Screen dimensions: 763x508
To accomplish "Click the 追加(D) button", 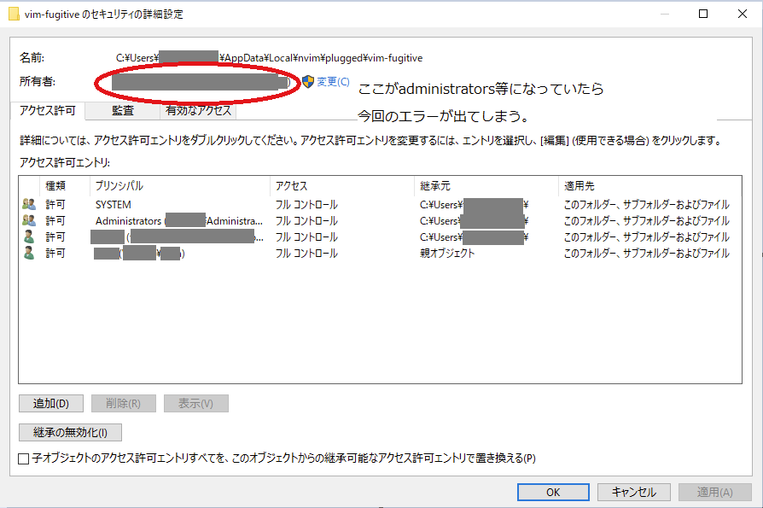I will 51,403.
